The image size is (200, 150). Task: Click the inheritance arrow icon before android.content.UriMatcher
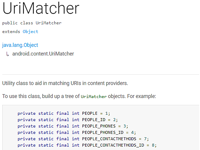(8, 54)
